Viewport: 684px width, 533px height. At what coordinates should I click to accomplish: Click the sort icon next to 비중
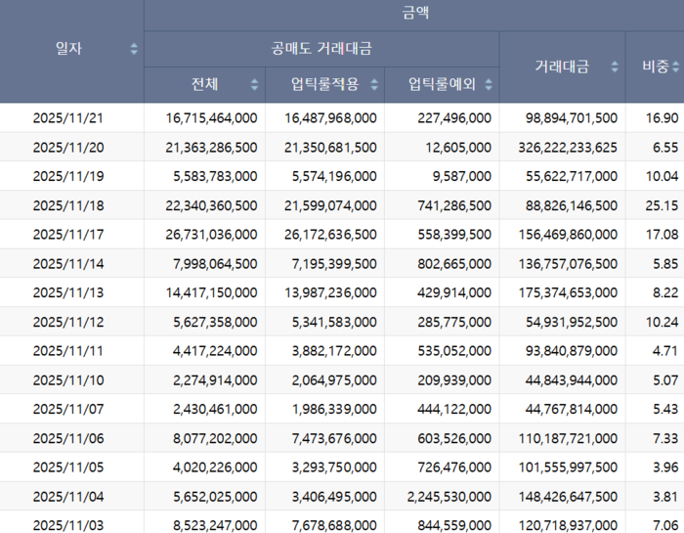coord(675,67)
